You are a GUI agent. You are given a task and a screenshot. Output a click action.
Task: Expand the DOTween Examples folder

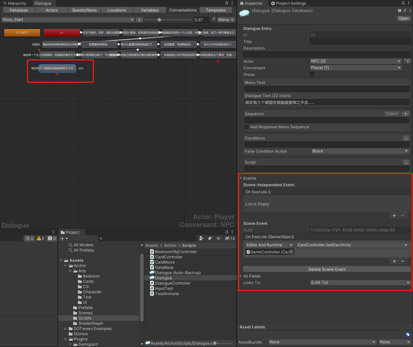click(65, 329)
